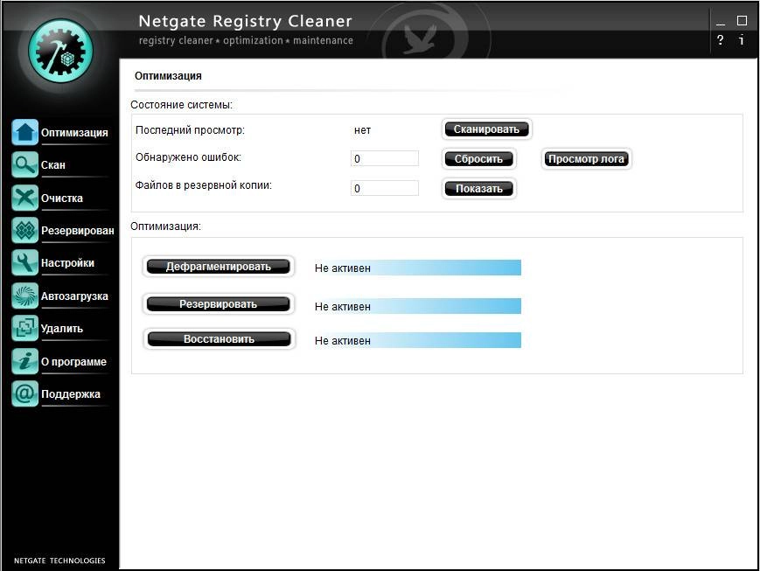Click progress bar next to Восстановить
This screenshot has width=760, height=571.
pyautogui.click(x=416, y=340)
